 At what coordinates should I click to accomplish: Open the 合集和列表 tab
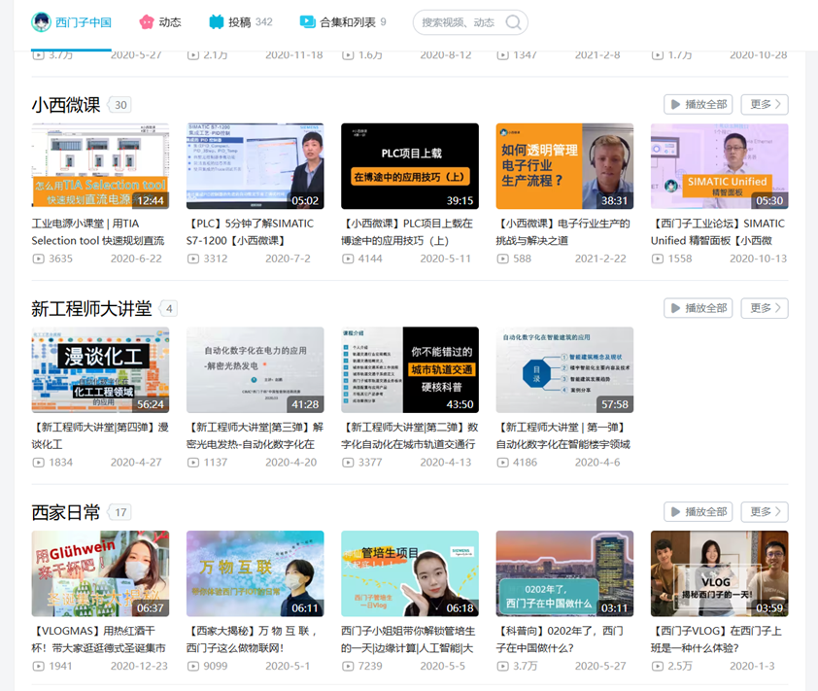[343, 22]
